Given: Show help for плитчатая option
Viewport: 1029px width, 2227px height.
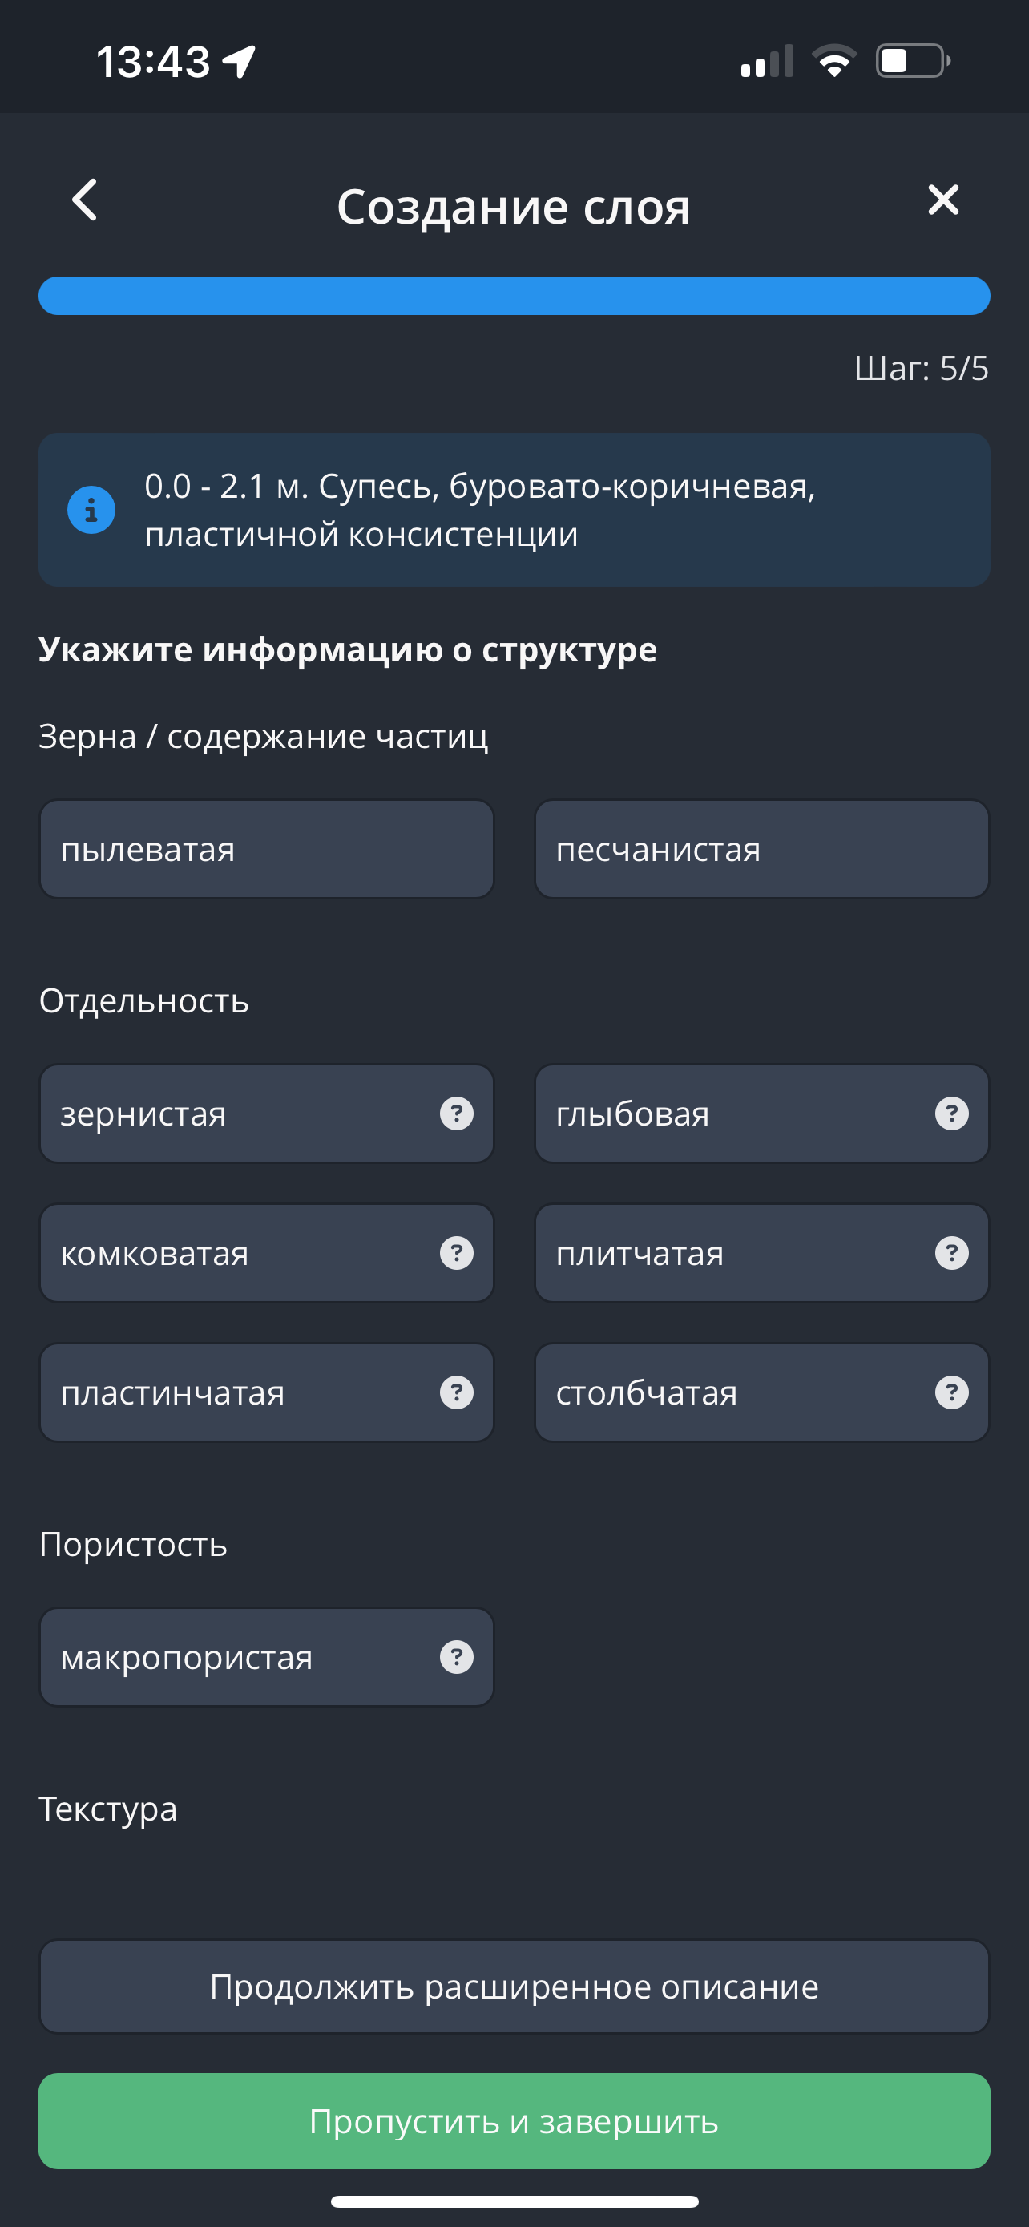Looking at the screenshot, I should 951,1253.
